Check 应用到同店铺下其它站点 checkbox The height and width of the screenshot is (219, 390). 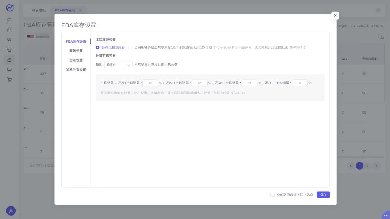coord(272,195)
